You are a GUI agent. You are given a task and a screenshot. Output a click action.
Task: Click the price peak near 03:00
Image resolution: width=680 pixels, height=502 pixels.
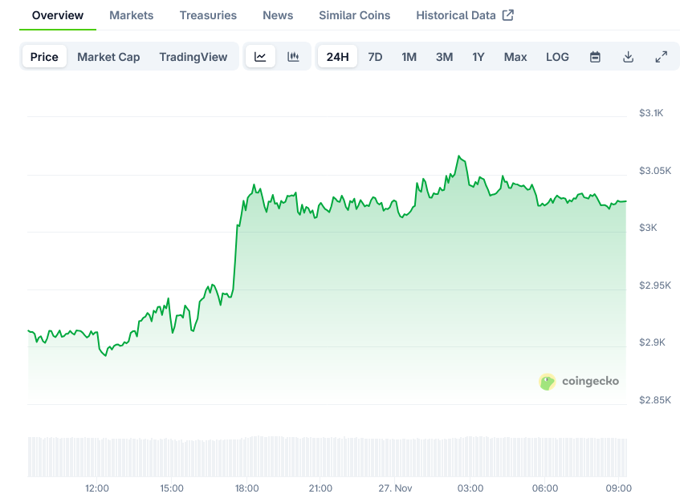tap(459, 156)
